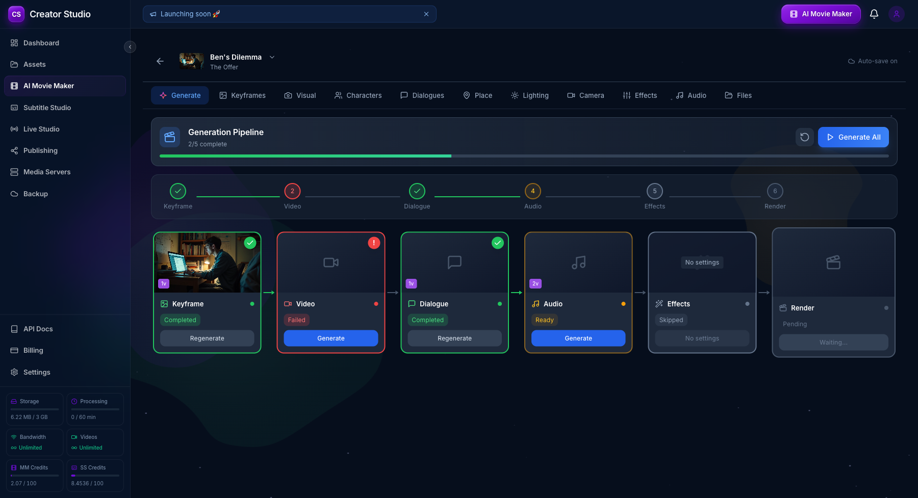Expand the Ben's Dilemma project dropdown
The height and width of the screenshot is (498, 918).
point(272,57)
